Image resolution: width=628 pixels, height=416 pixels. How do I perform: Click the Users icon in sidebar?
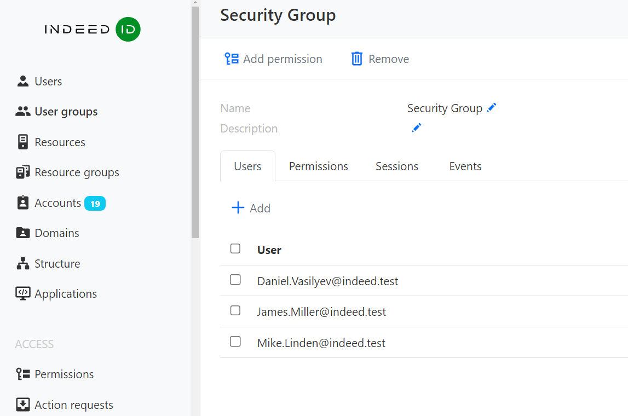(x=22, y=82)
